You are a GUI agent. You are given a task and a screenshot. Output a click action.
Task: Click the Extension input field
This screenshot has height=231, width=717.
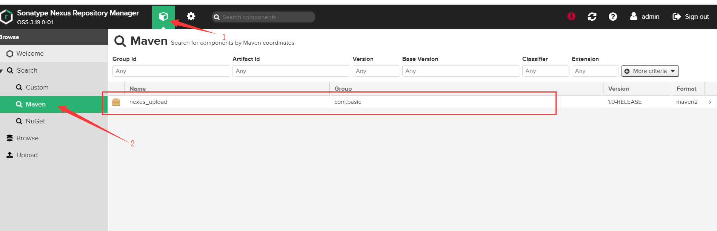[595, 71]
